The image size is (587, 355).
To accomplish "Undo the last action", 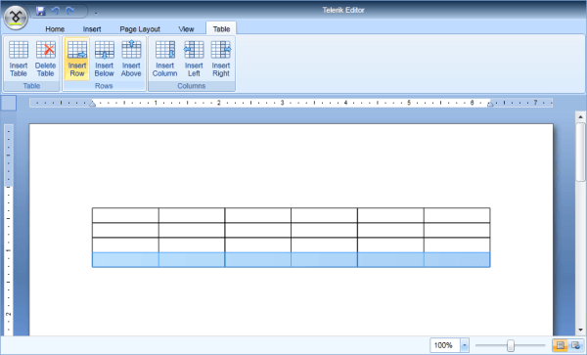I will pos(56,11).
